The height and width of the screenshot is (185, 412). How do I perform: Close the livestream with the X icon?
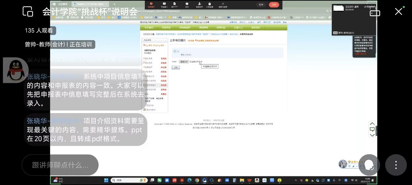tap(398, 11)
